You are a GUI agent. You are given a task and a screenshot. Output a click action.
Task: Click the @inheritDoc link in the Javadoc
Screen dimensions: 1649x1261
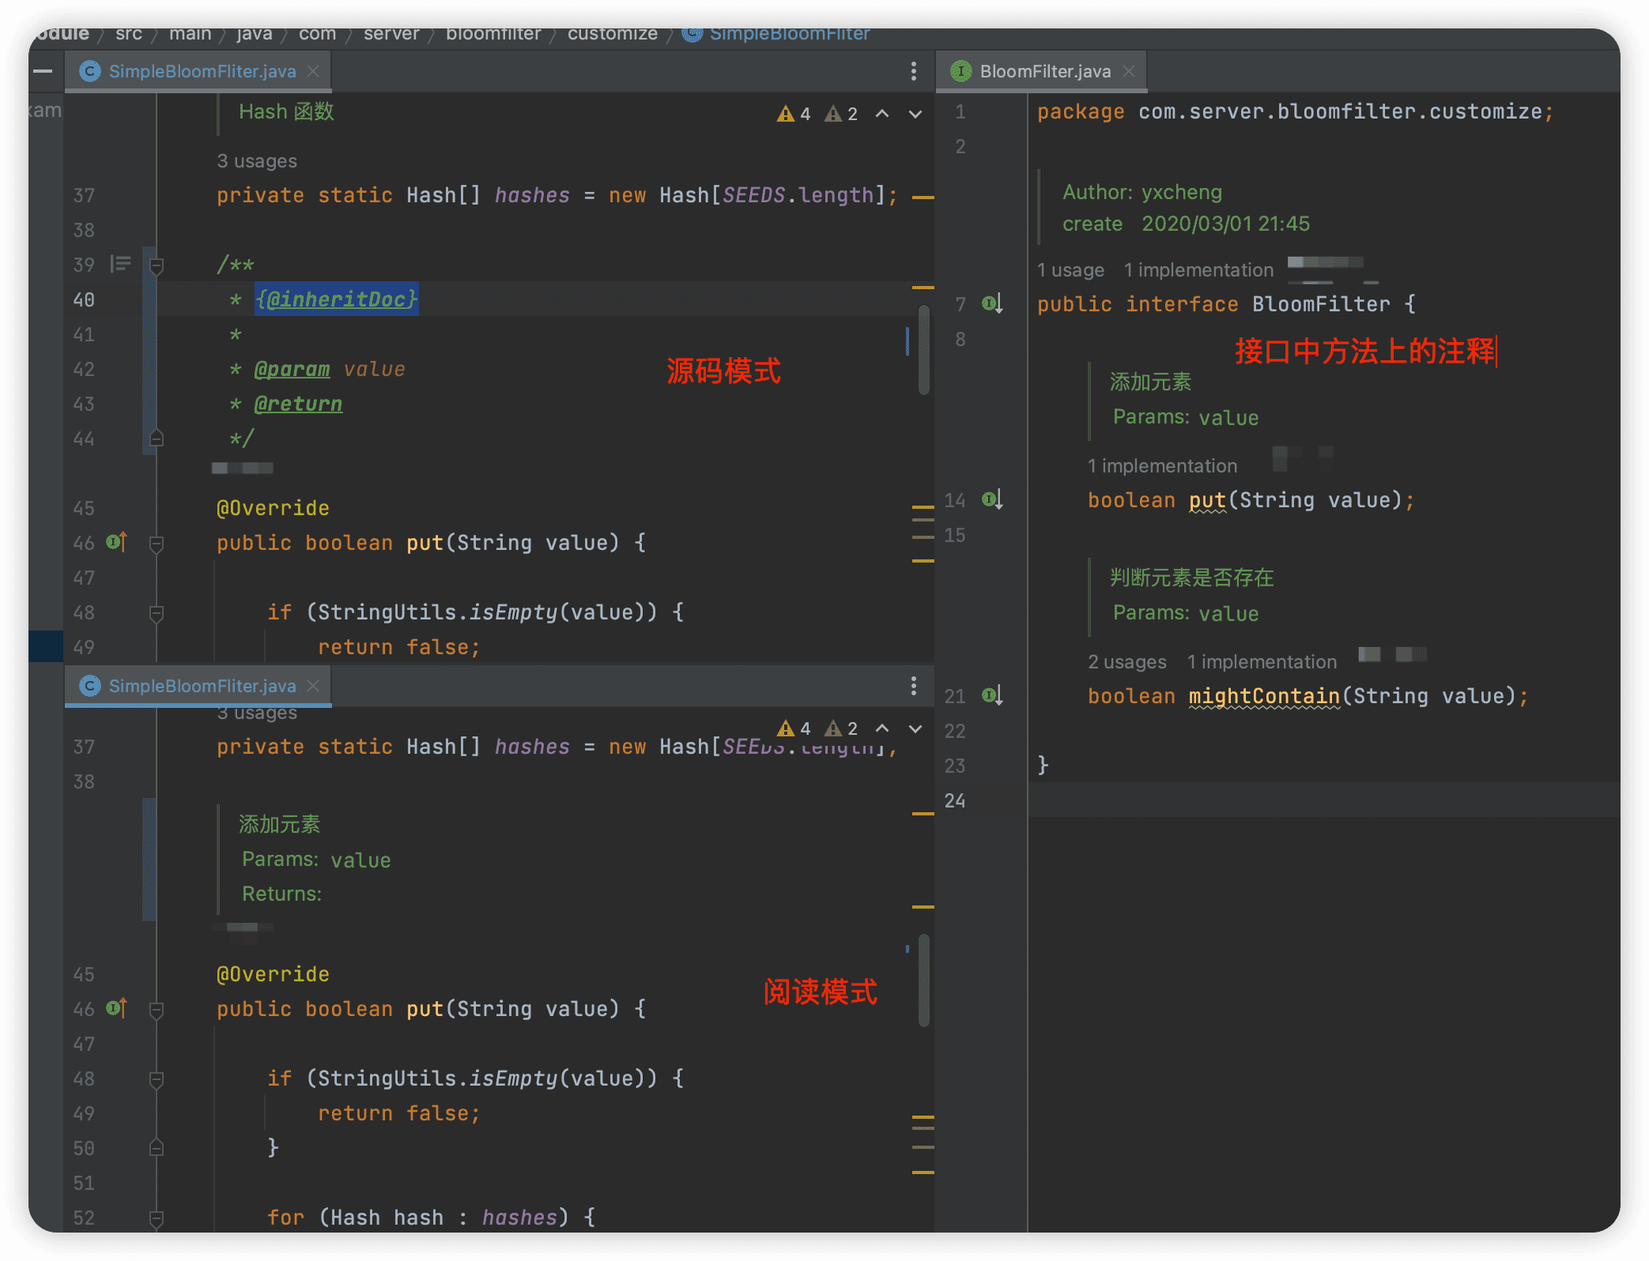click(336, 299)
